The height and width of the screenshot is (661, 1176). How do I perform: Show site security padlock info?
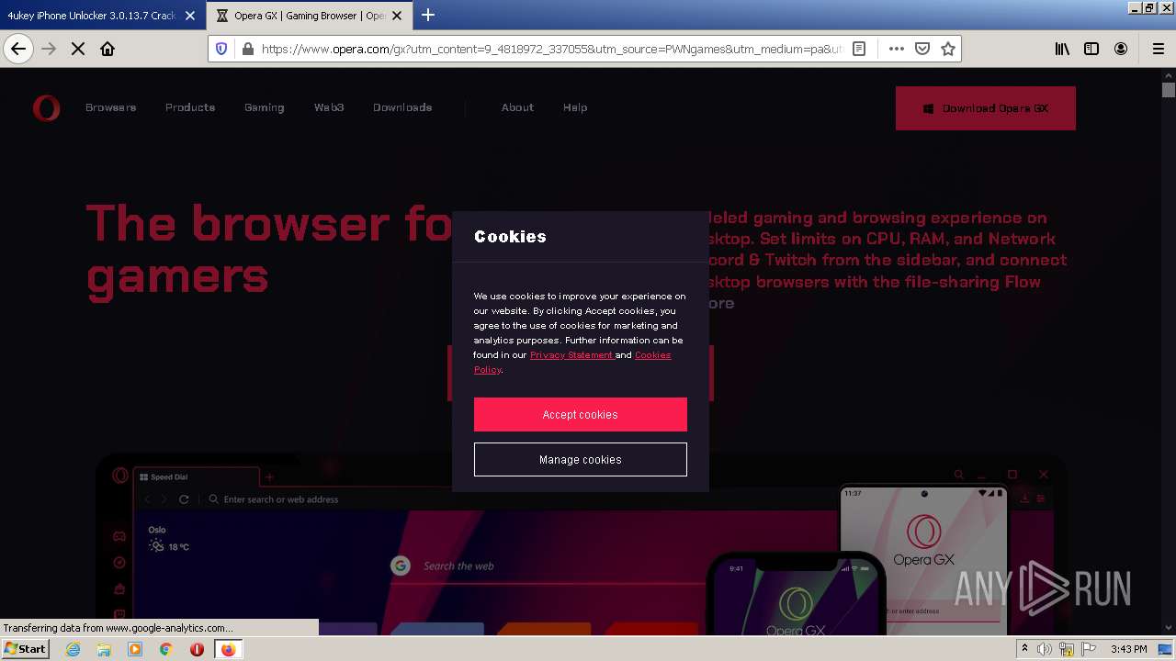coord(247,49)
